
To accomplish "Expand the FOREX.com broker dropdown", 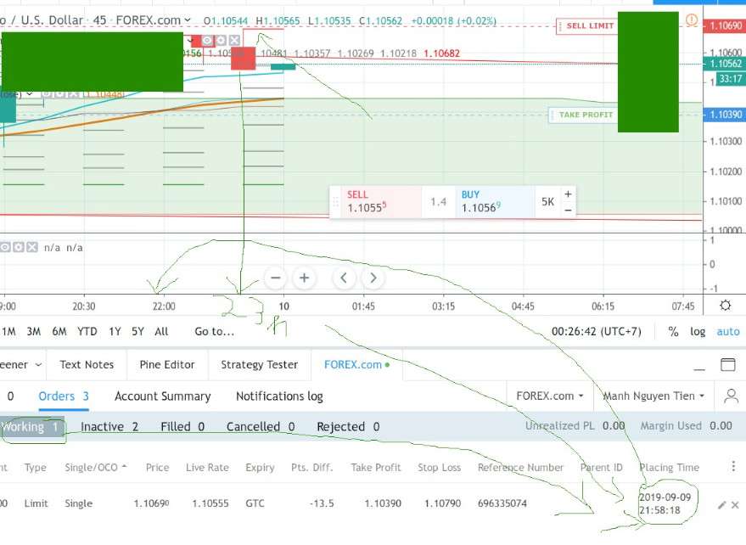I will point(550,396).
